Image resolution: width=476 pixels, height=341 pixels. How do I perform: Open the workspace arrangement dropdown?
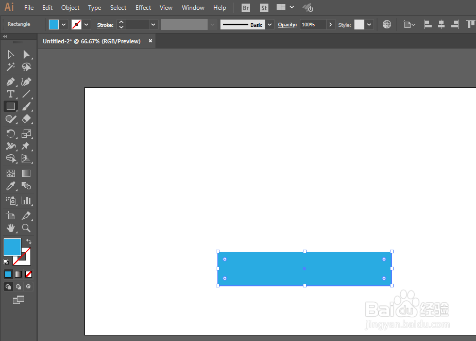click(x=292, y=7)
